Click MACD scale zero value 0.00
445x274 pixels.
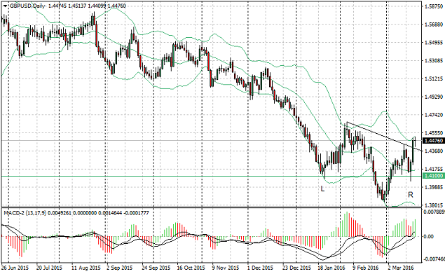pos(428,236)
